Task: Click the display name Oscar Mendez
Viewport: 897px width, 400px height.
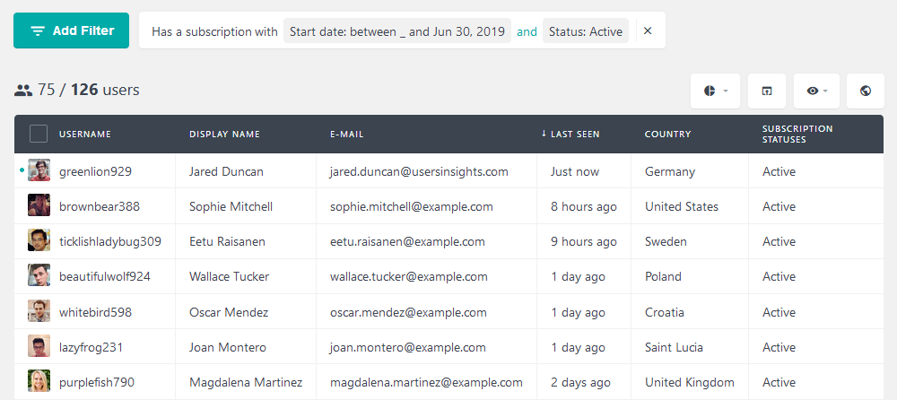Action: (229, 312)
